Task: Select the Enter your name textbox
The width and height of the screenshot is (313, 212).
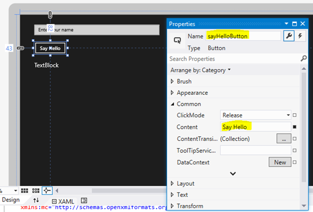Action: pyautogui.click(x=97, y=30)
